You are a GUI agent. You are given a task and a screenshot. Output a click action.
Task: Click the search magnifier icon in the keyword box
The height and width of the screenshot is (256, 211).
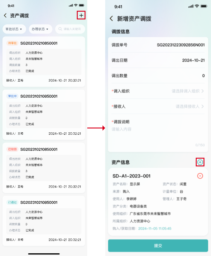point(60,29)
